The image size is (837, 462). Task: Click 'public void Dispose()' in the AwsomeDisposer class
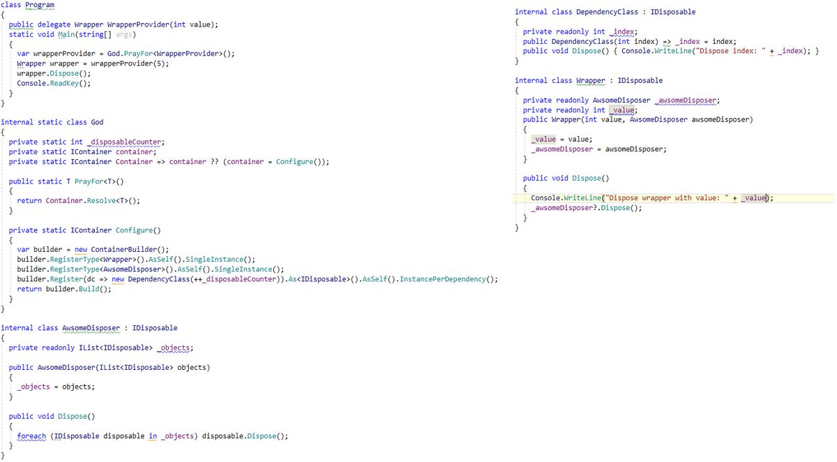(x=52, y=415)
